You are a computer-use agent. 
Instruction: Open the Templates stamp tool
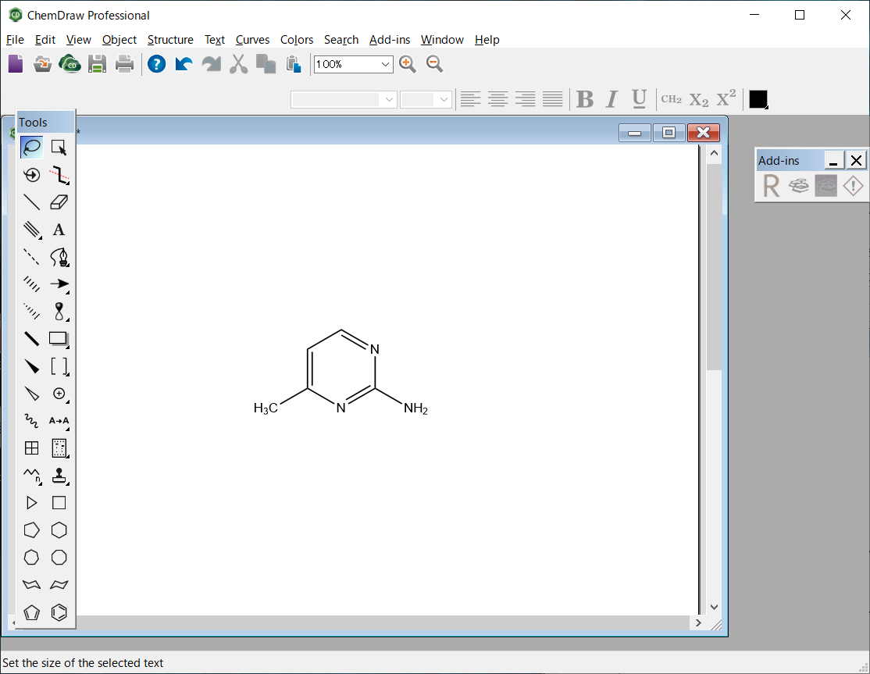[x=59, y=475]
